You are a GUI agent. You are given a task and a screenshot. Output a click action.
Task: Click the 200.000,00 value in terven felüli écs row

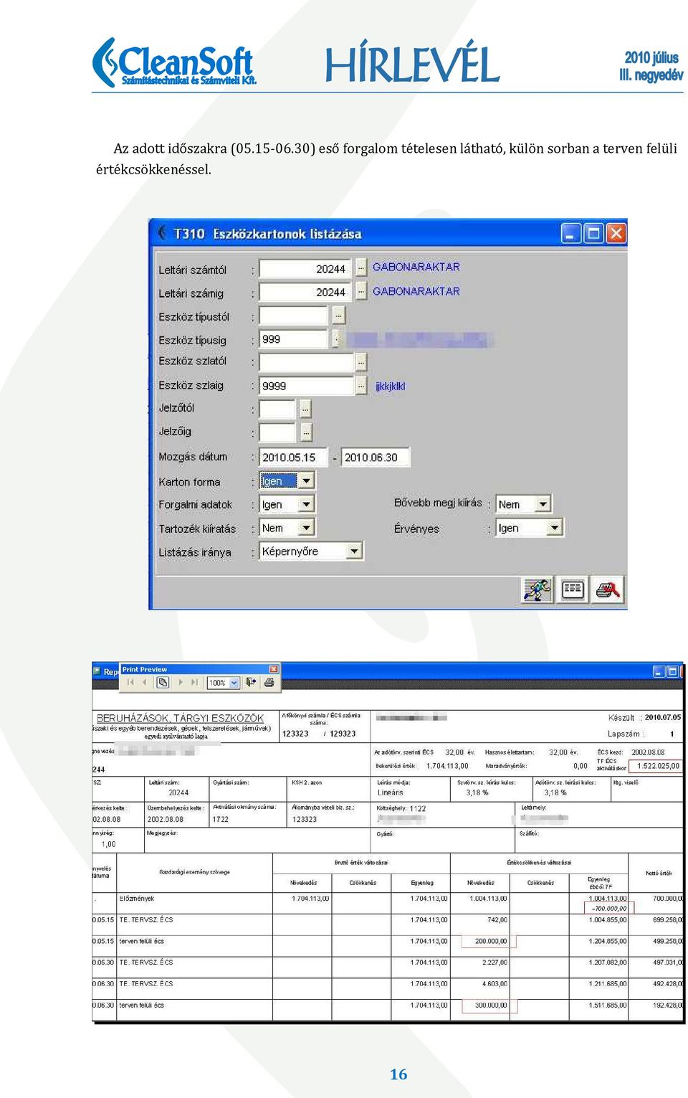point(491,941)
